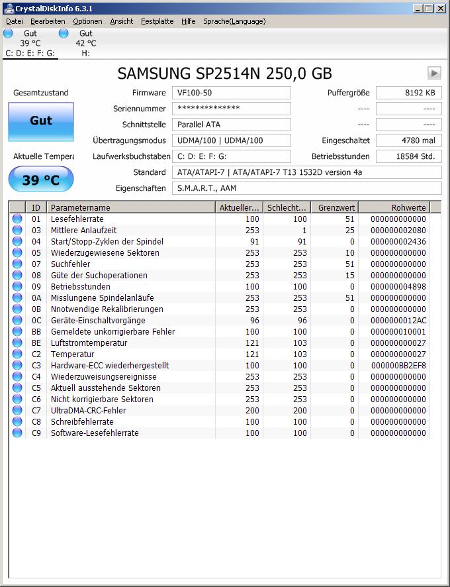Click status icon of Wiederzugewiesene Sektoren row
The image size is (450, 587).
tap(17, 252)
